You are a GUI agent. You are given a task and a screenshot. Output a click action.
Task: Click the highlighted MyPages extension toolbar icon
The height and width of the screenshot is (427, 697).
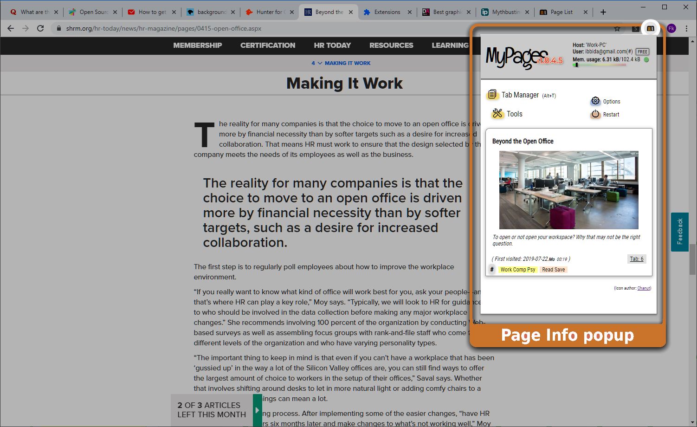(x=651, y=28)
